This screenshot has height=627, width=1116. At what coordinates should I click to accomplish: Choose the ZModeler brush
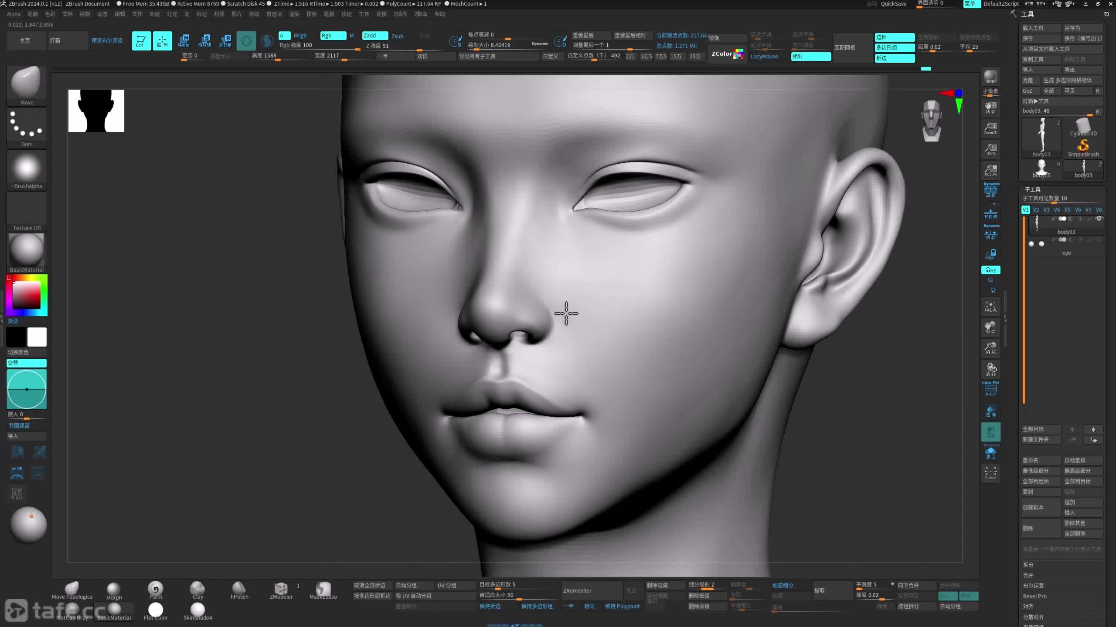(x=281, y=590)
